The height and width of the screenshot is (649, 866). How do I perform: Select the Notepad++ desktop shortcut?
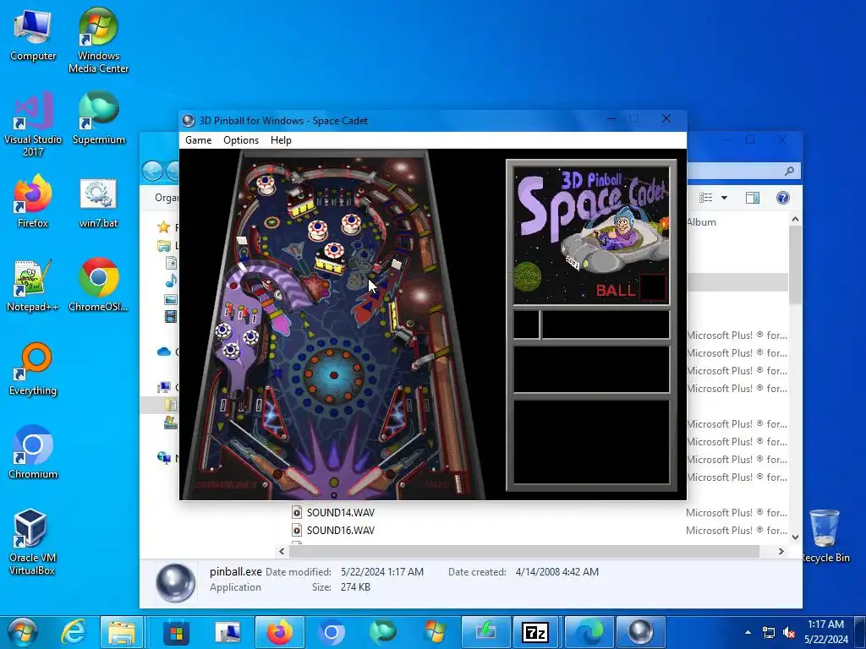point(33,286)
